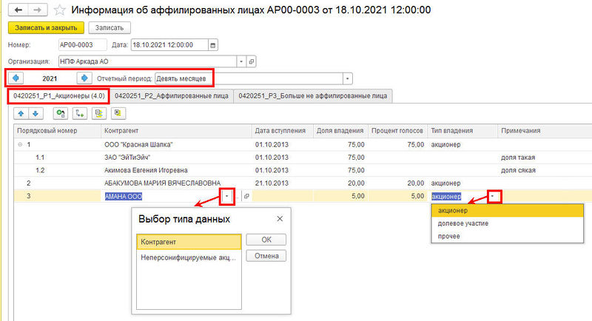Switch to previous year with left arrow
Screen dimensions: 592x321
pyautogui.click(x=16, y=78)
